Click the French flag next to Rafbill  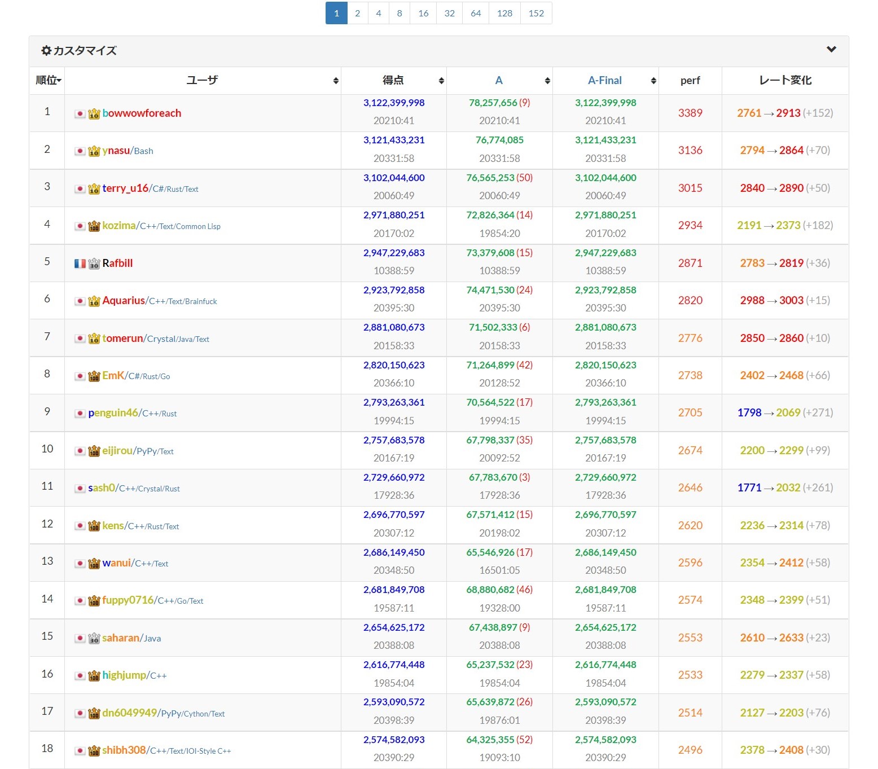[80, 263]
